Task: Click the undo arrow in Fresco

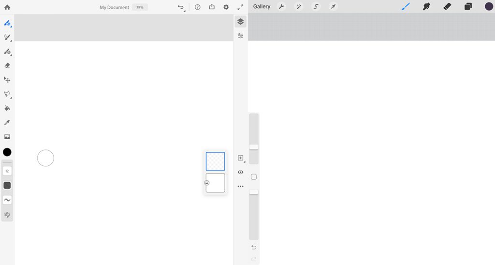Action: [181, 7]
